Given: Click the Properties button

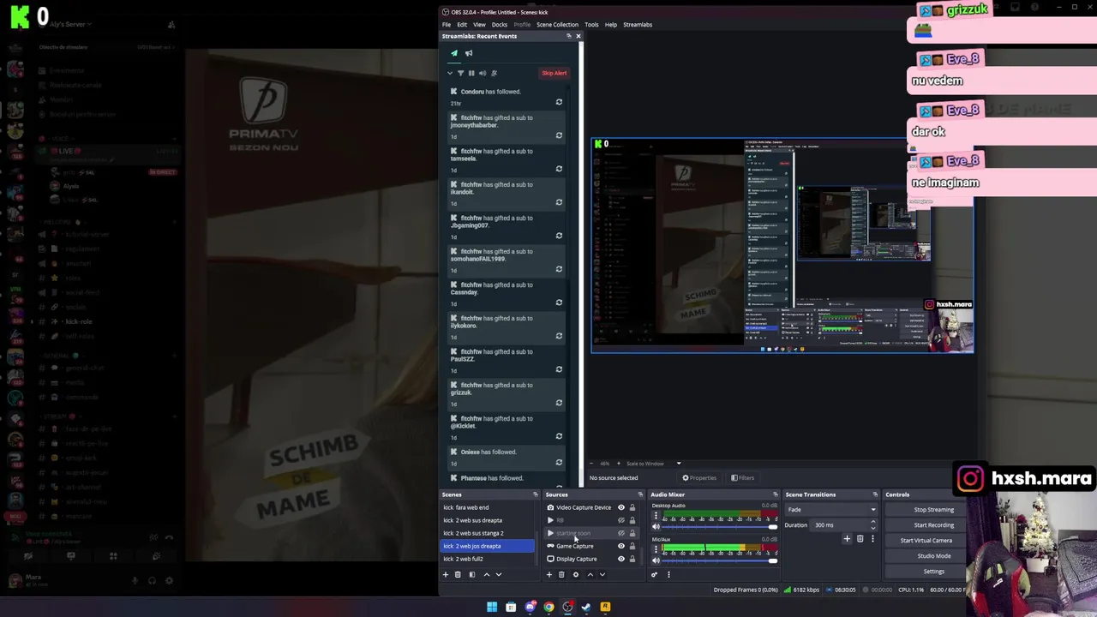Looking at the screenshot, I should tap(698, 478).
